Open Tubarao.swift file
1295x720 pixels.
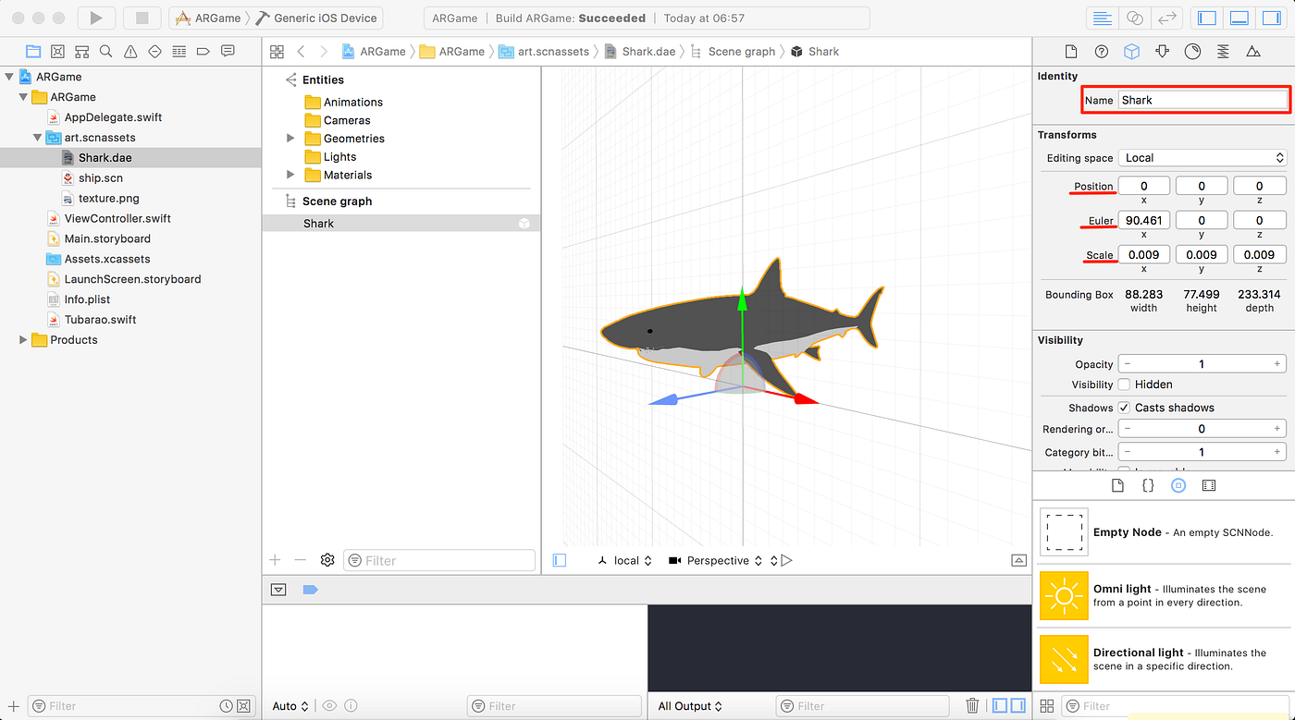(x=100, y=320)
